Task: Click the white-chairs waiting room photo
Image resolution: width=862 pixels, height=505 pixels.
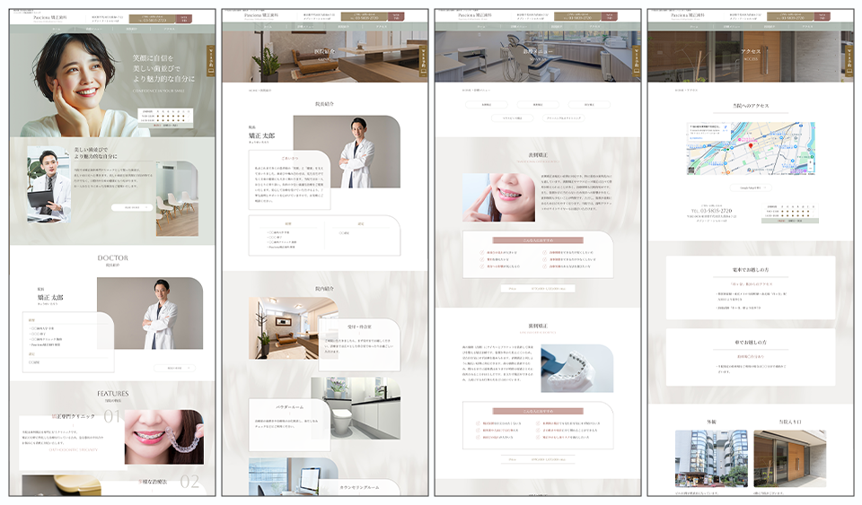Action: pyautogui.click(x=177, y=199)
